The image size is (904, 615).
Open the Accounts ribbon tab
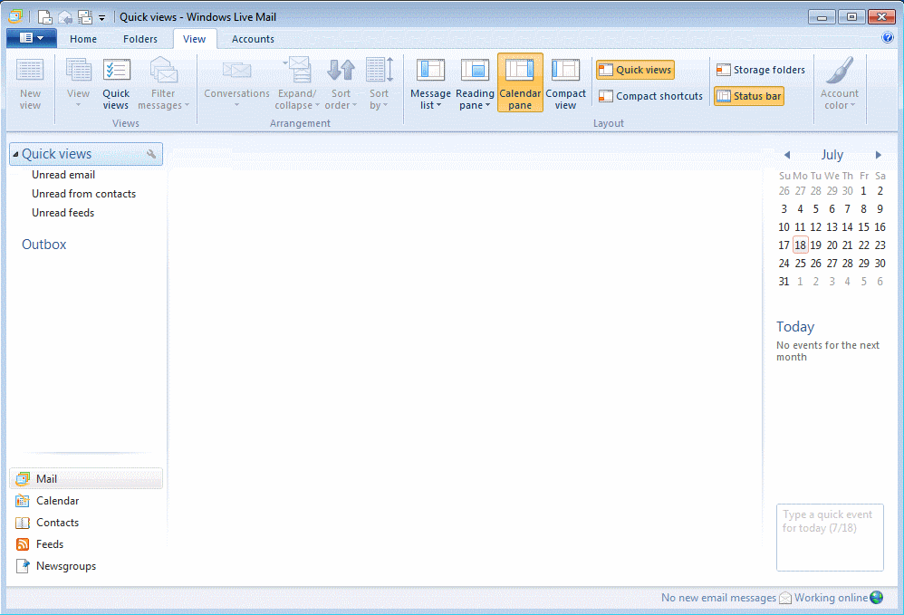[x=253, y=39]
